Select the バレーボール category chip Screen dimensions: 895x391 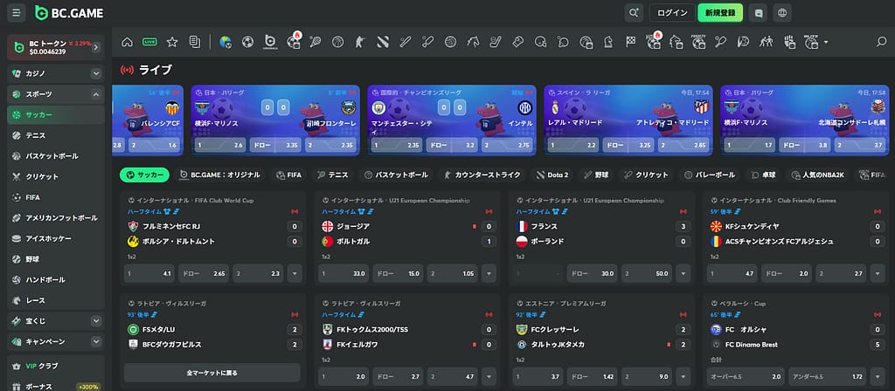pyautogui.click(x=710, y=175)
